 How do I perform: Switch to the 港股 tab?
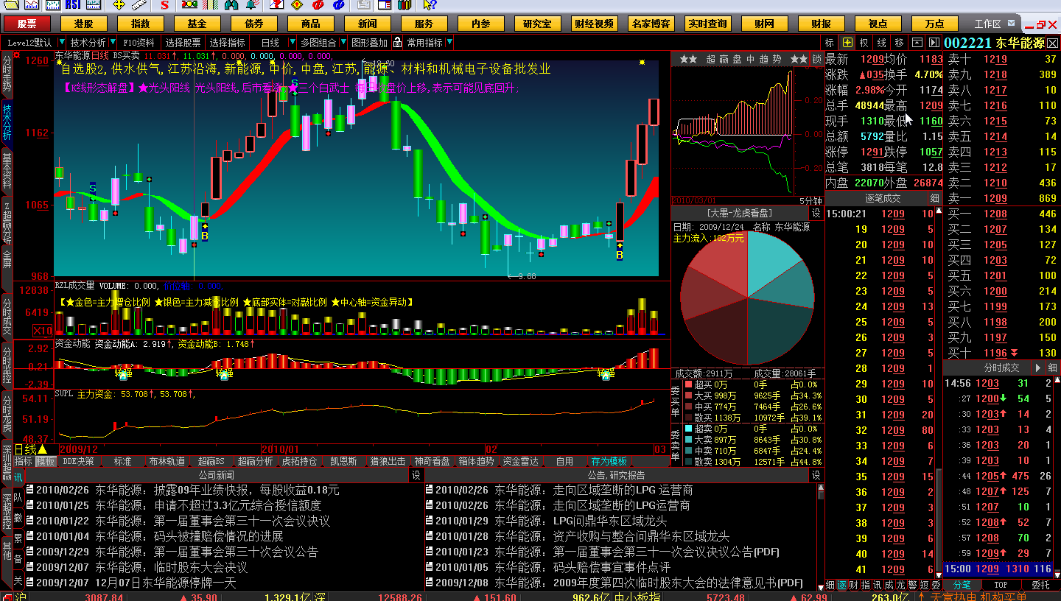point(83,24)
